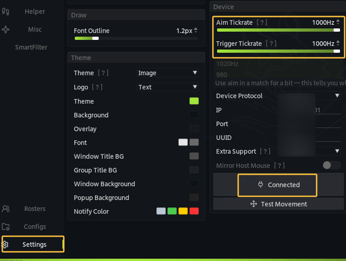Click the help marker beside Aim Tickrate
Image resolution: width=346 pixels, height=261 pixels.
point(262,22)
